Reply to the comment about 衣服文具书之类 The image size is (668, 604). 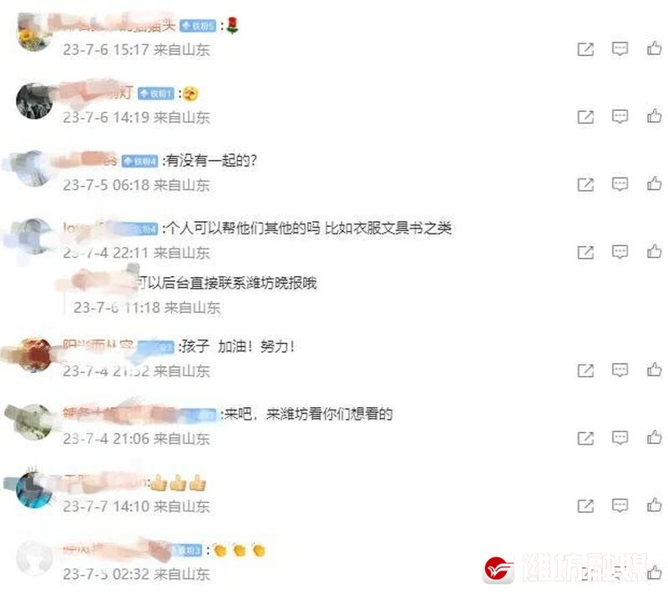[620, 252]
